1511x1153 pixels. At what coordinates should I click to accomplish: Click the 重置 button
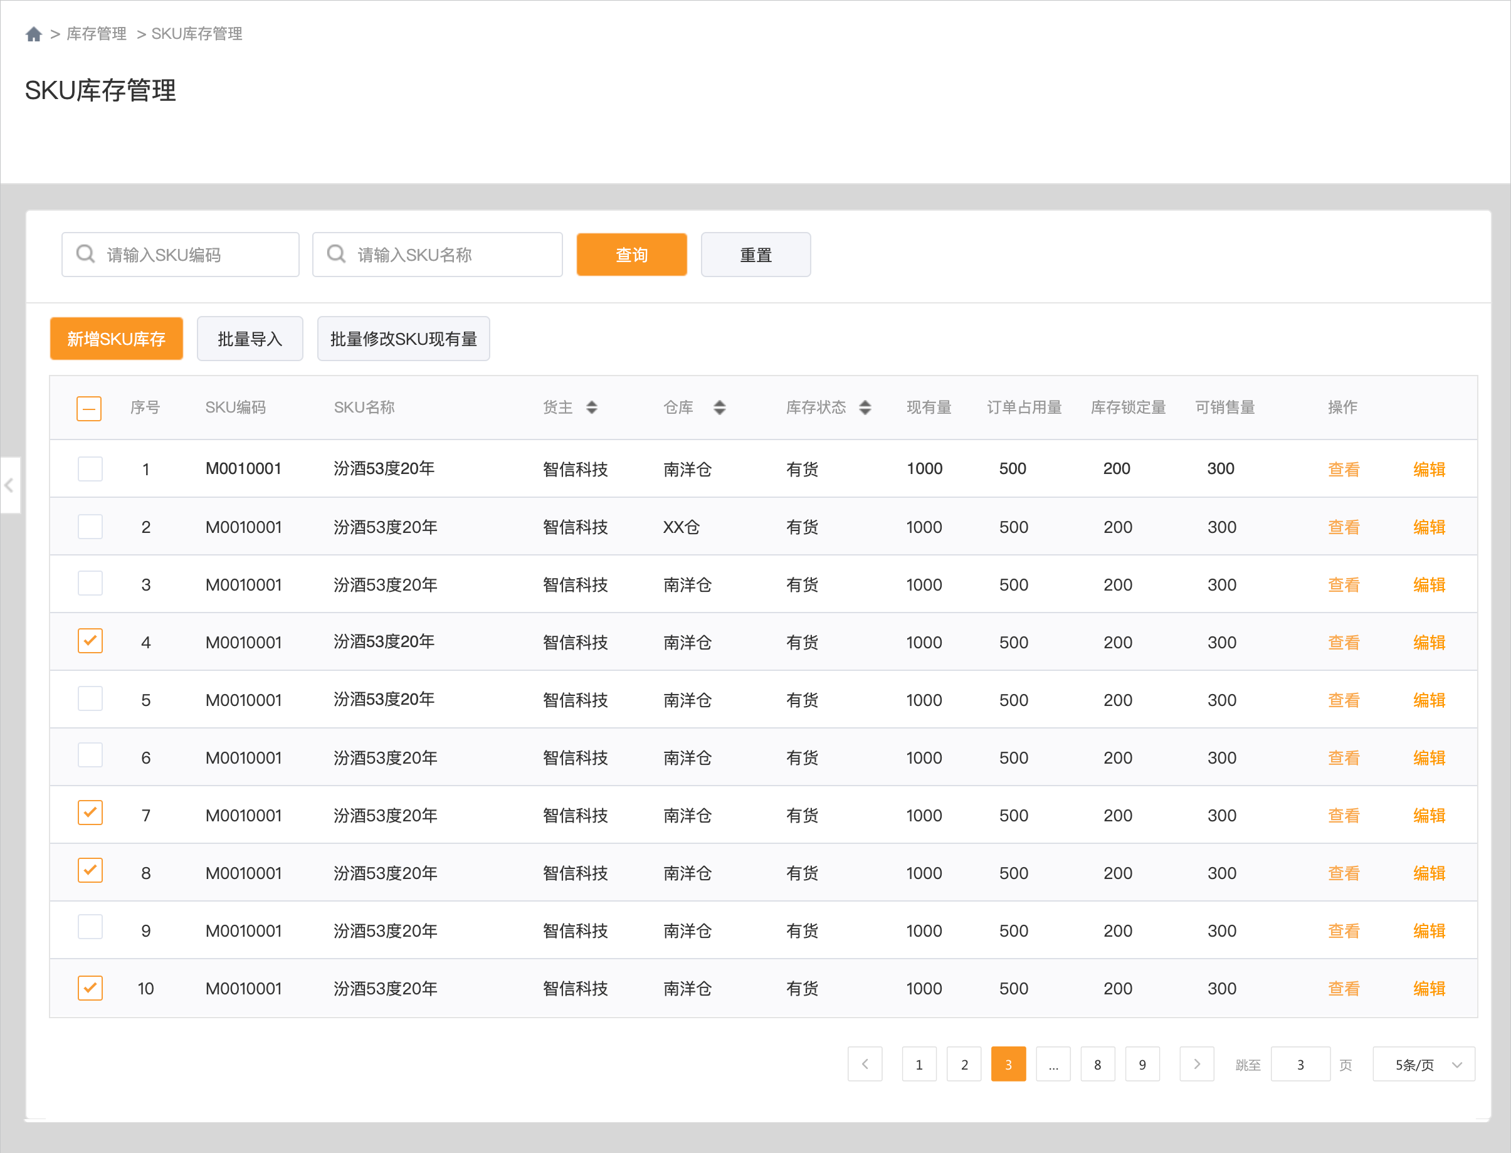coord(755,255)
